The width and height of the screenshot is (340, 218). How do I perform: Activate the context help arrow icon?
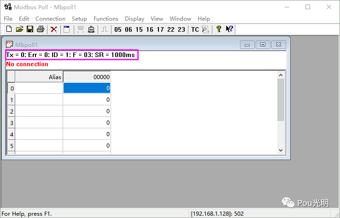click(x=229, y=29)
